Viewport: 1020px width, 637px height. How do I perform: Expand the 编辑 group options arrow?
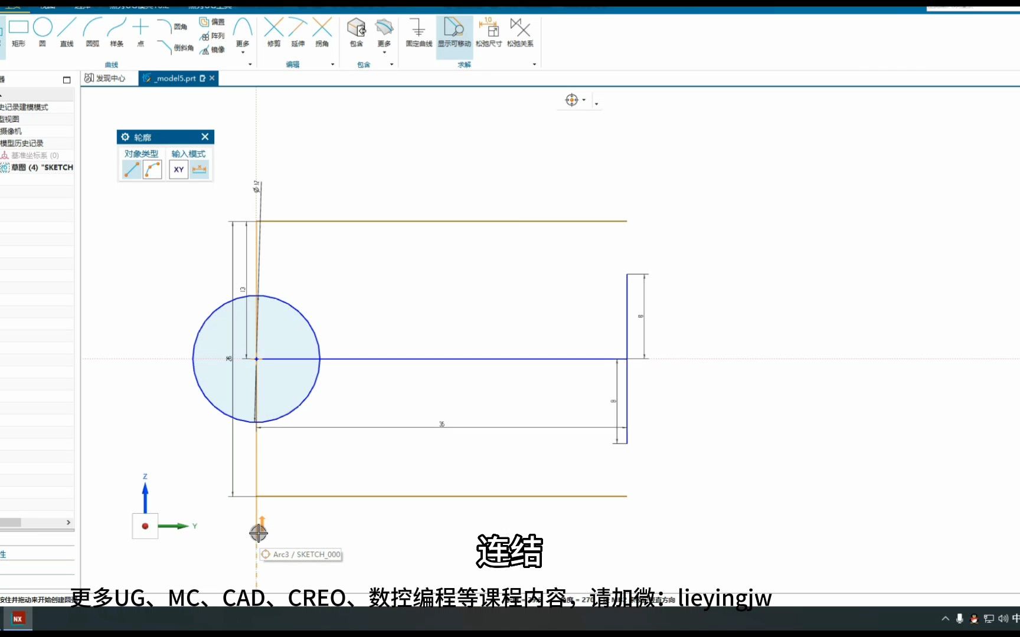pos(332,64)
